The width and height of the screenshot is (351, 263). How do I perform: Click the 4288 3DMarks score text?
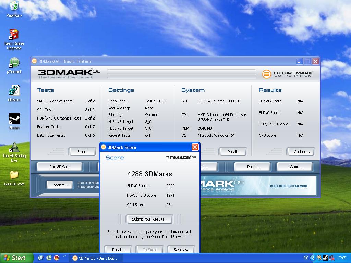pos(149,174)
